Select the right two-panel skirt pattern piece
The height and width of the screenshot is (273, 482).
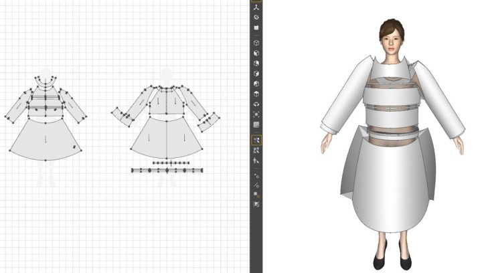click(165, 139)
